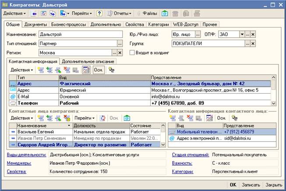
Task: Open the Действия menu in the top toolbar
Action: click(14, 14)
